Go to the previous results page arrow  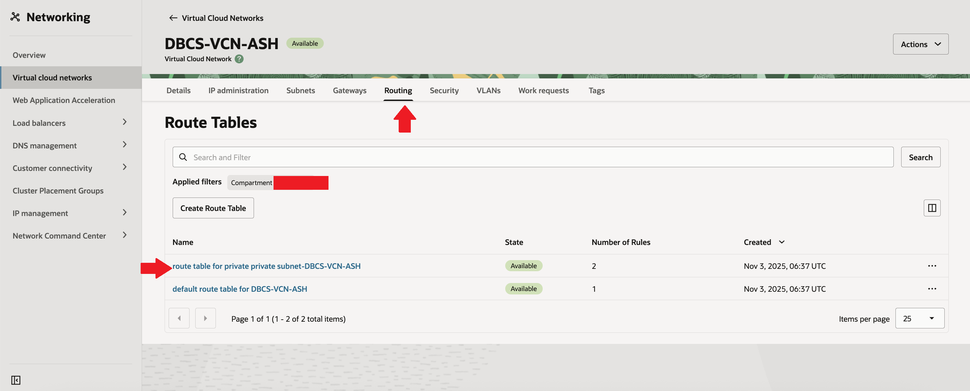tap(179, 319)
